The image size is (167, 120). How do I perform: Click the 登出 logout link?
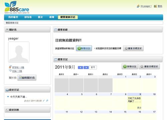tap(160, 6)
